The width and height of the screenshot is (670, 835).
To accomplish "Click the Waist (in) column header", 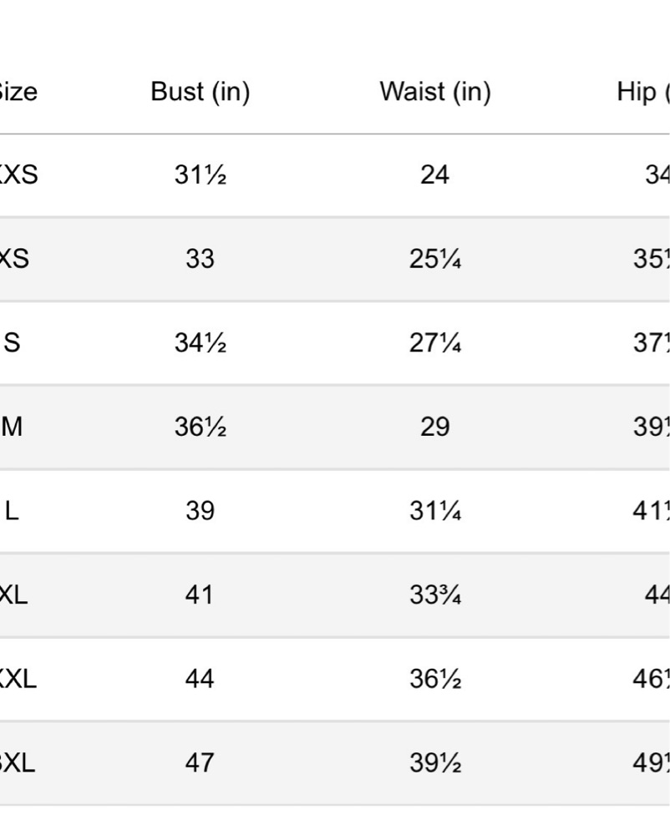I will [x=435, y=92].
